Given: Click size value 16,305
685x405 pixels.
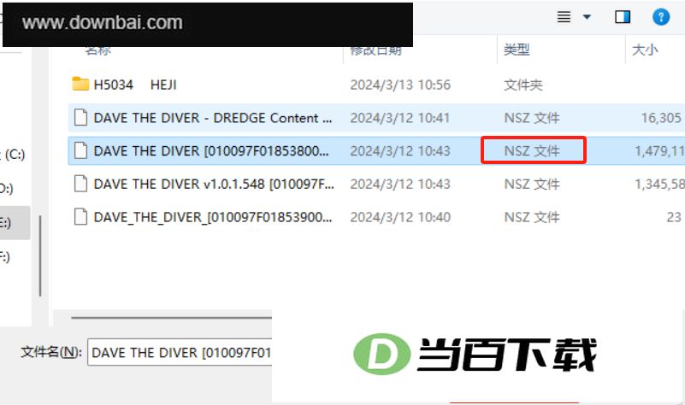Looking at the screenshot, I should pyautogui.click(x=661, y=118).
